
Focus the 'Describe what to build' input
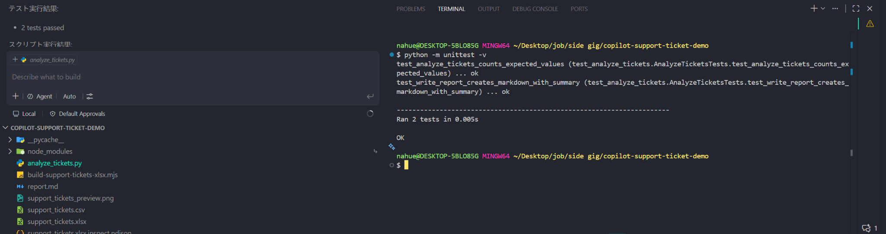[x=193, y=77]
